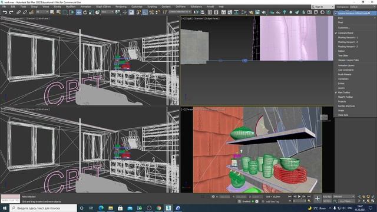Image resolution: width=377 pixels, height=212 pixels.
Task: Select the Select and Link tool
Action: coord(18,12)
